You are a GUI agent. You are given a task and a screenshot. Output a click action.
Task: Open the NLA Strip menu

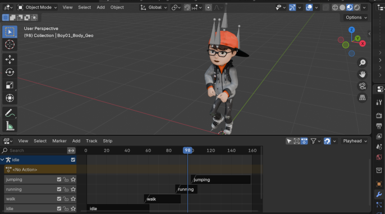108,141
